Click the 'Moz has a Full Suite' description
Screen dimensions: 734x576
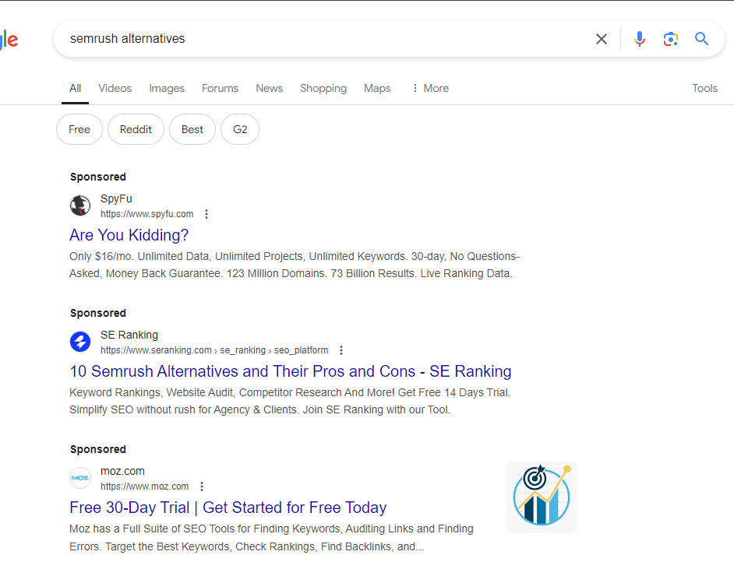tap(271, 538)
